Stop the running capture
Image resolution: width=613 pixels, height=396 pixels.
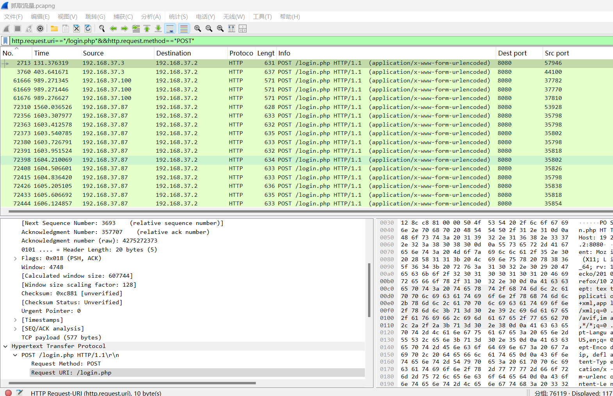click(18, 29)
